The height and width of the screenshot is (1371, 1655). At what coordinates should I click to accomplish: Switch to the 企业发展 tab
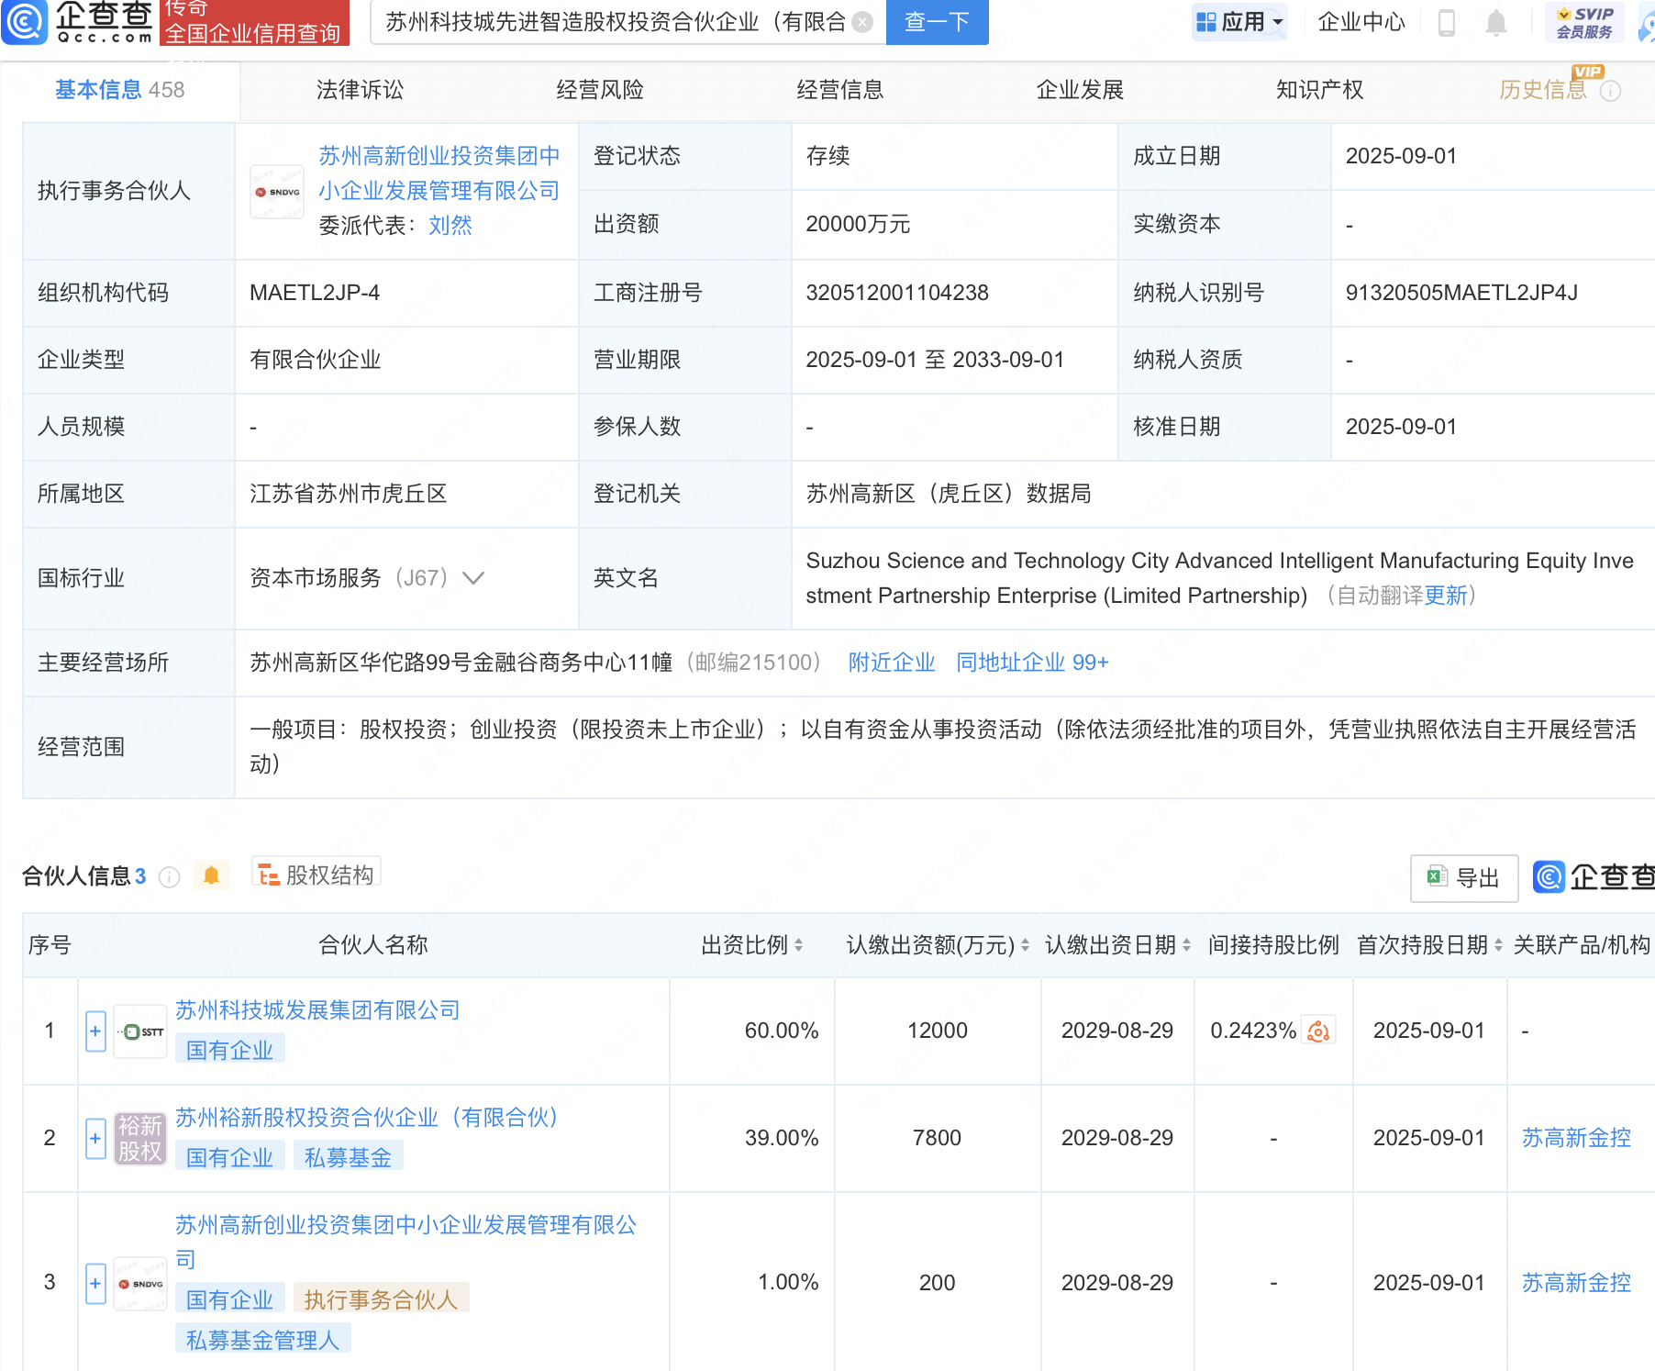[x=1080, y=90]
